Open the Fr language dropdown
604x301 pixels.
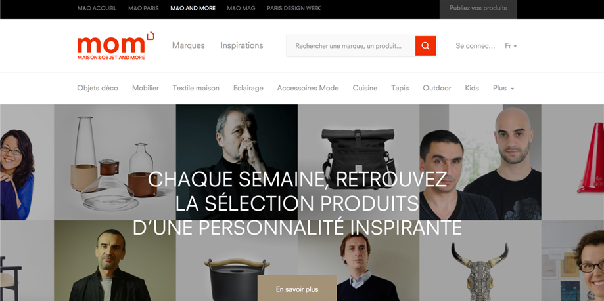click(511, 46)
